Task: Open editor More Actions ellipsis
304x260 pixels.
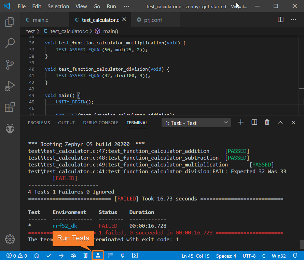Action: [293, 19]
